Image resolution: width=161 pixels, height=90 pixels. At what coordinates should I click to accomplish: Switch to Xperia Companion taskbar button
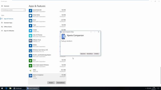coord(33,88)
